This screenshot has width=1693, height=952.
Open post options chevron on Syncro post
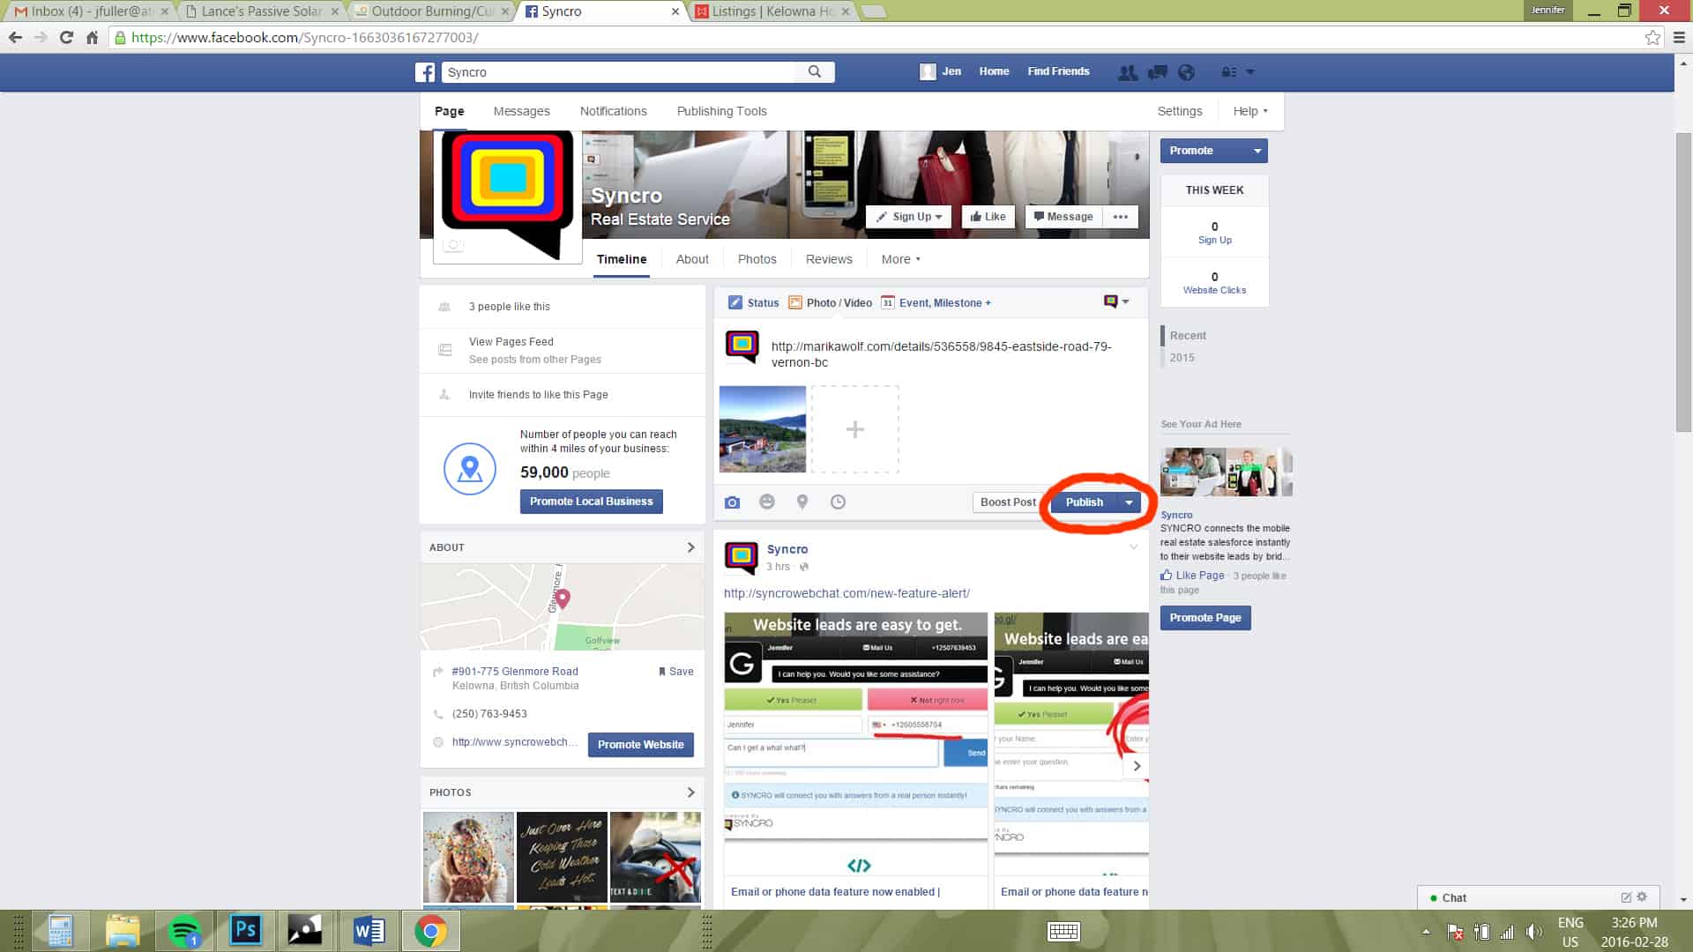[x=1133, y=547]
